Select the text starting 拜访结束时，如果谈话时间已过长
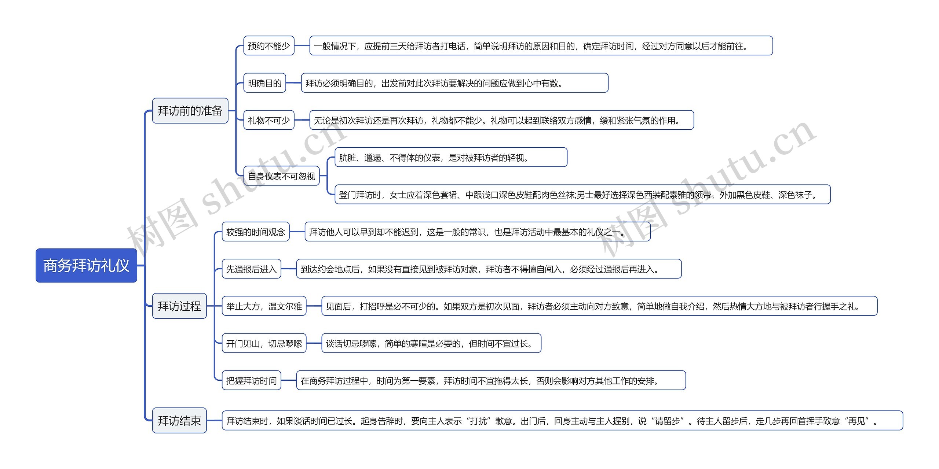 tap(562, 421)
